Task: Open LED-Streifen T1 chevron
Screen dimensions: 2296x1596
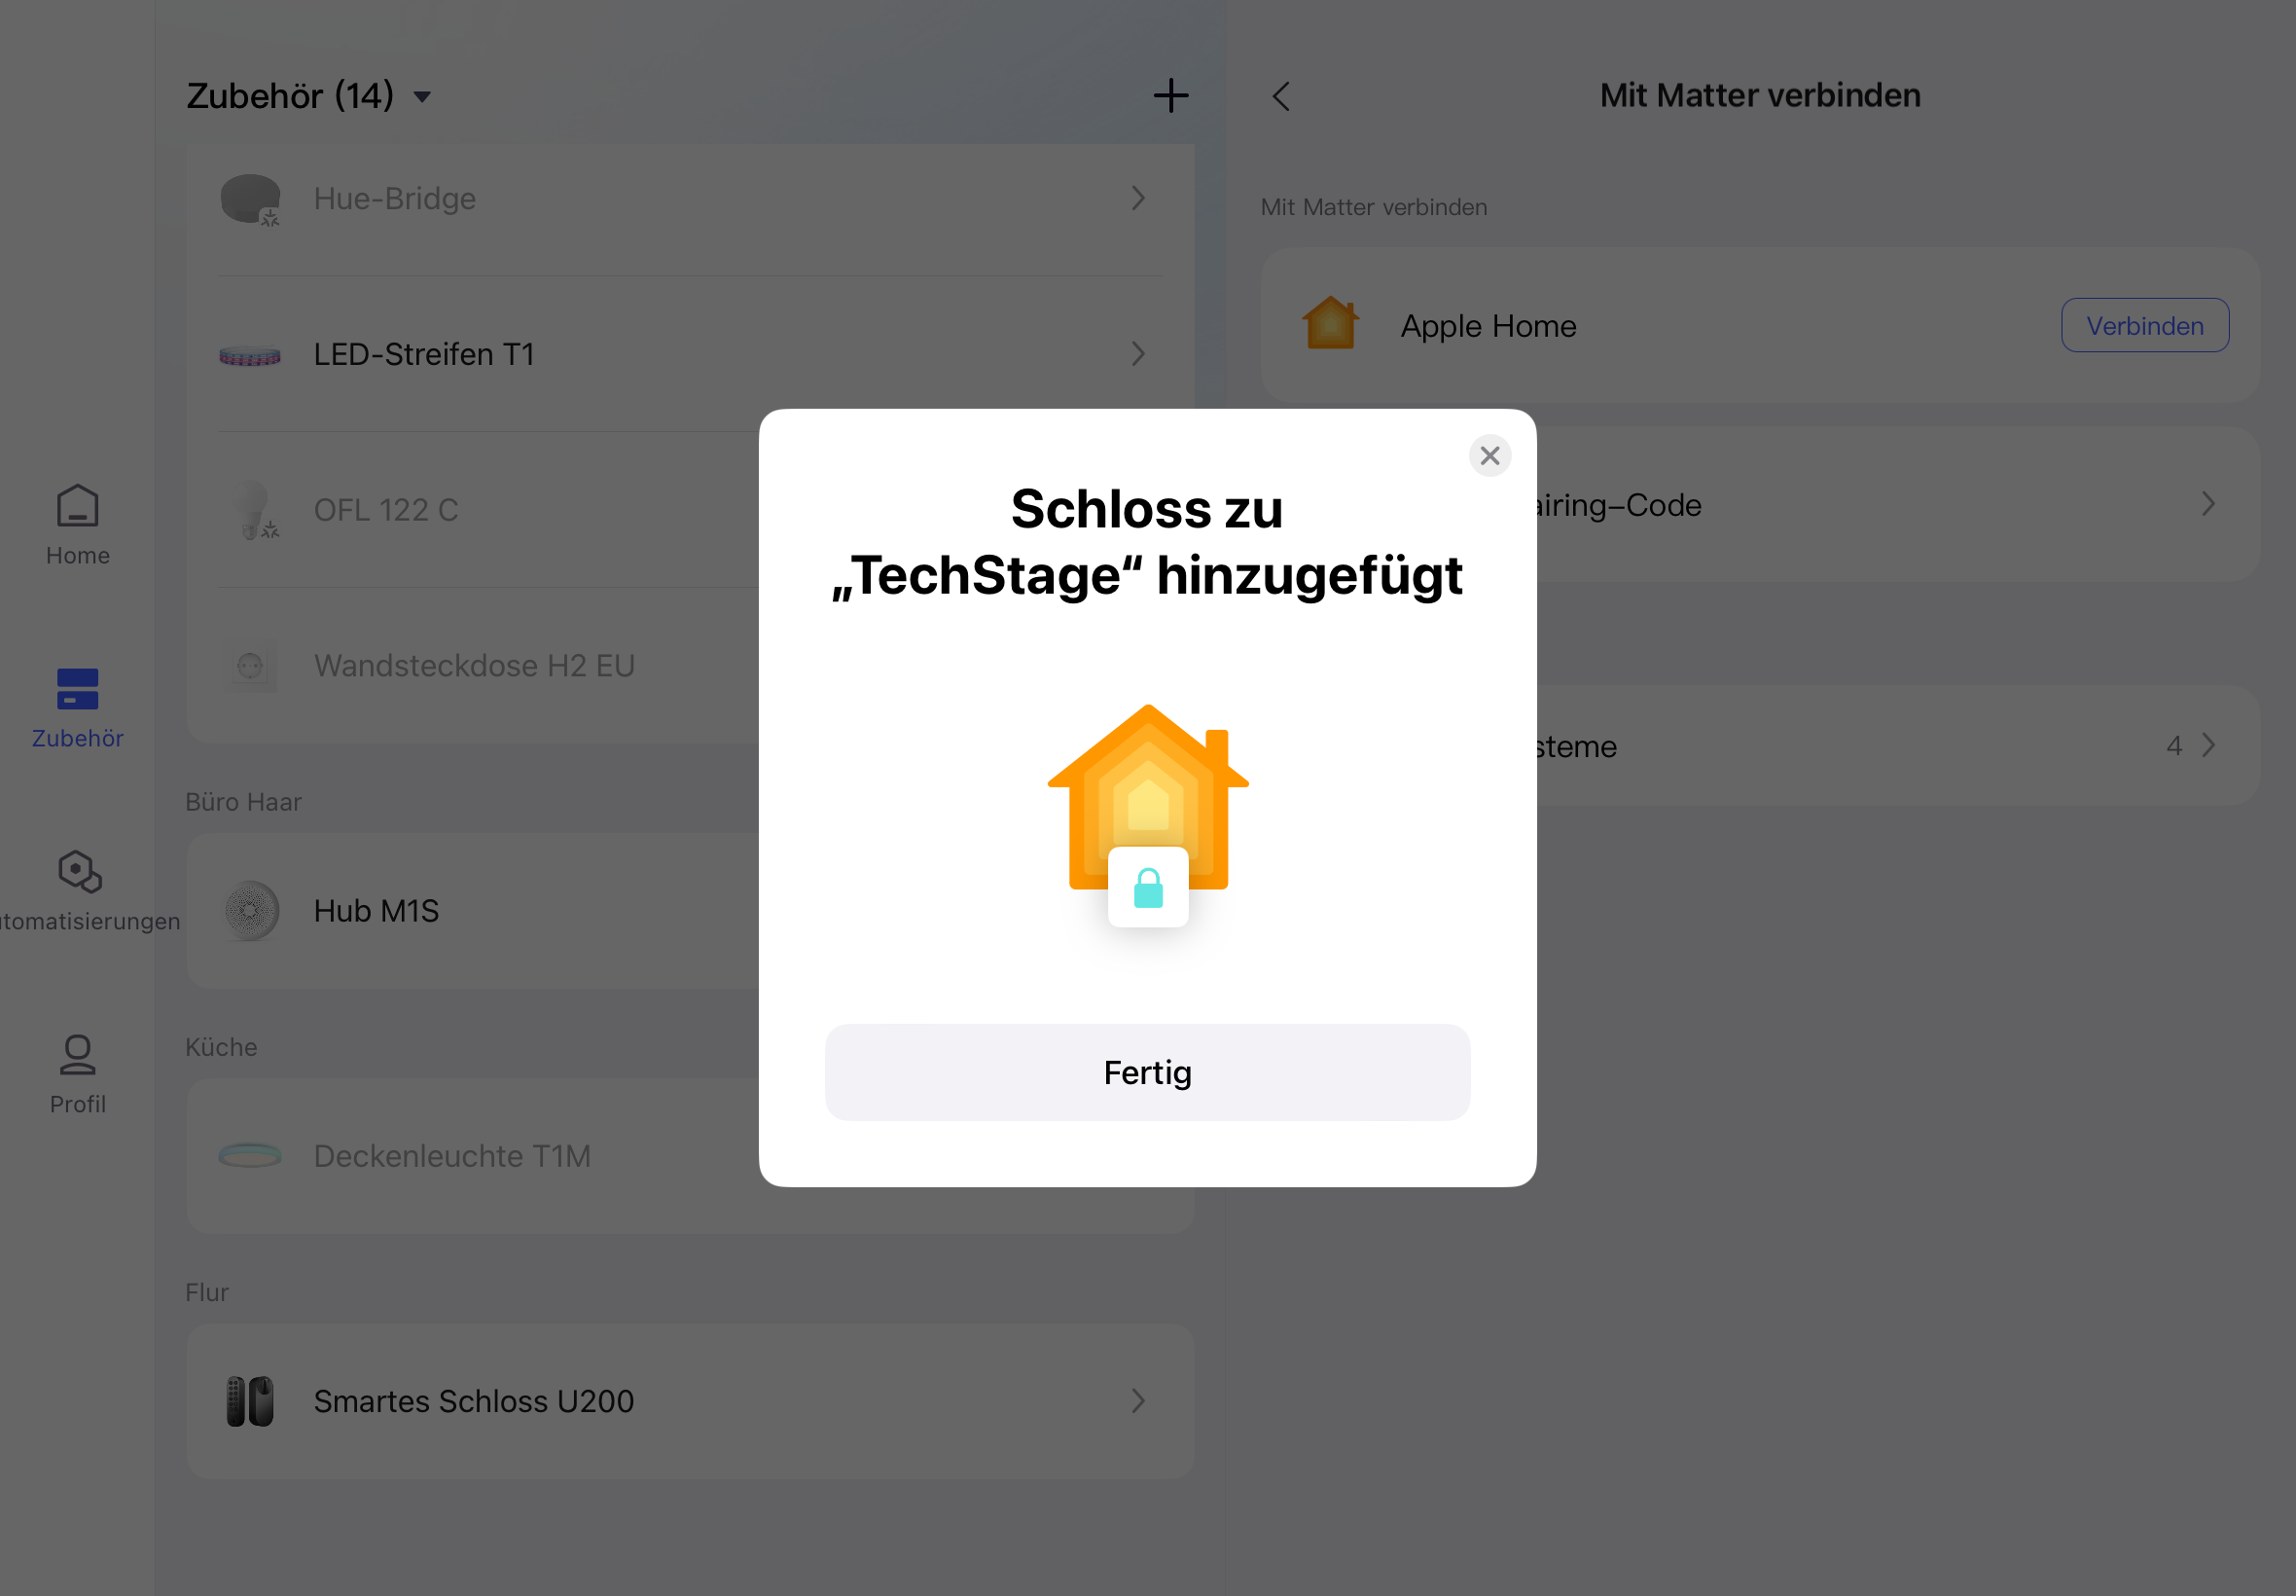Action: point(1137,354)
